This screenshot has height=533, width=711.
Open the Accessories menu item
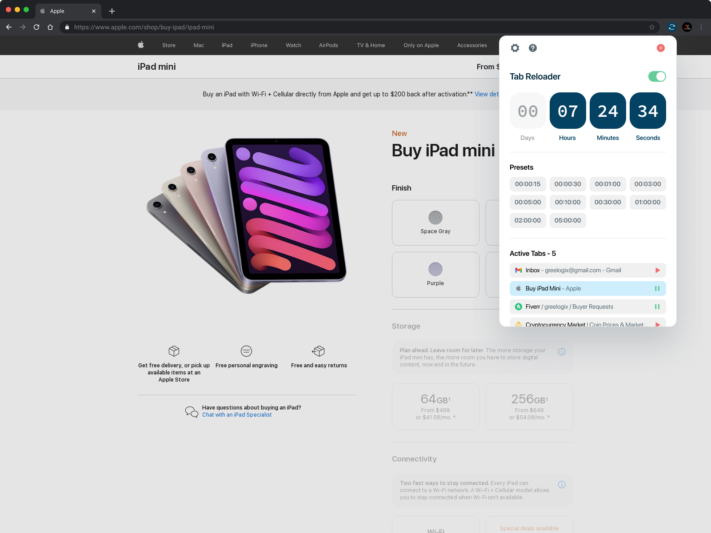(x=471, y=45)
